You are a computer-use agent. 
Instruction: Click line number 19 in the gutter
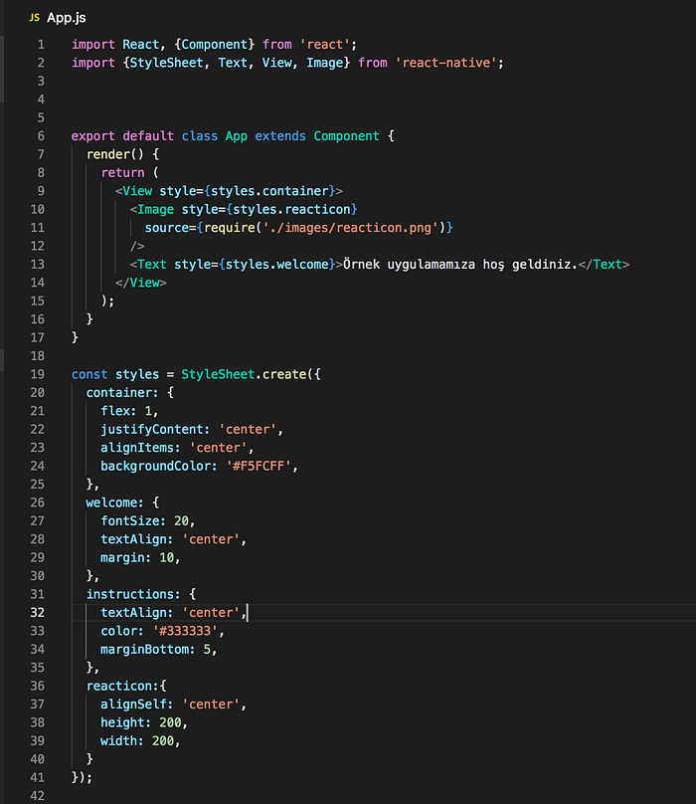38,374
